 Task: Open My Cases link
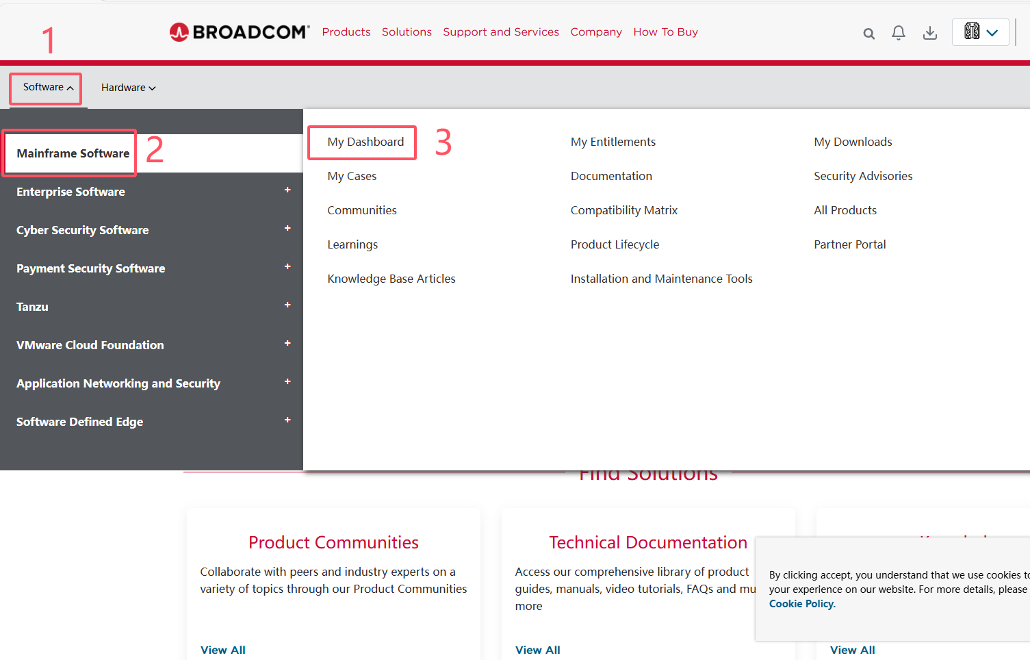352,176
